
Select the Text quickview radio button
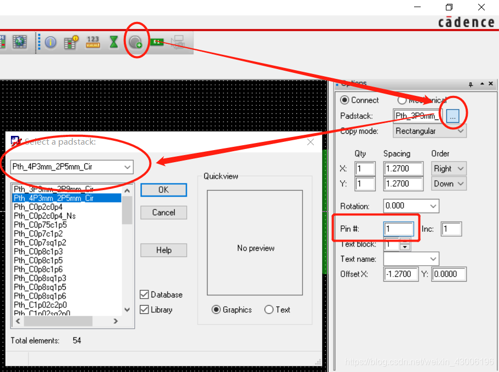click(x=269, y=310)
